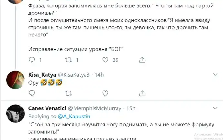The height and width of the screenshot is (140, 223).
Task: Share Kisa_Katya's "Ору" tweet
Action: (141, 94)
